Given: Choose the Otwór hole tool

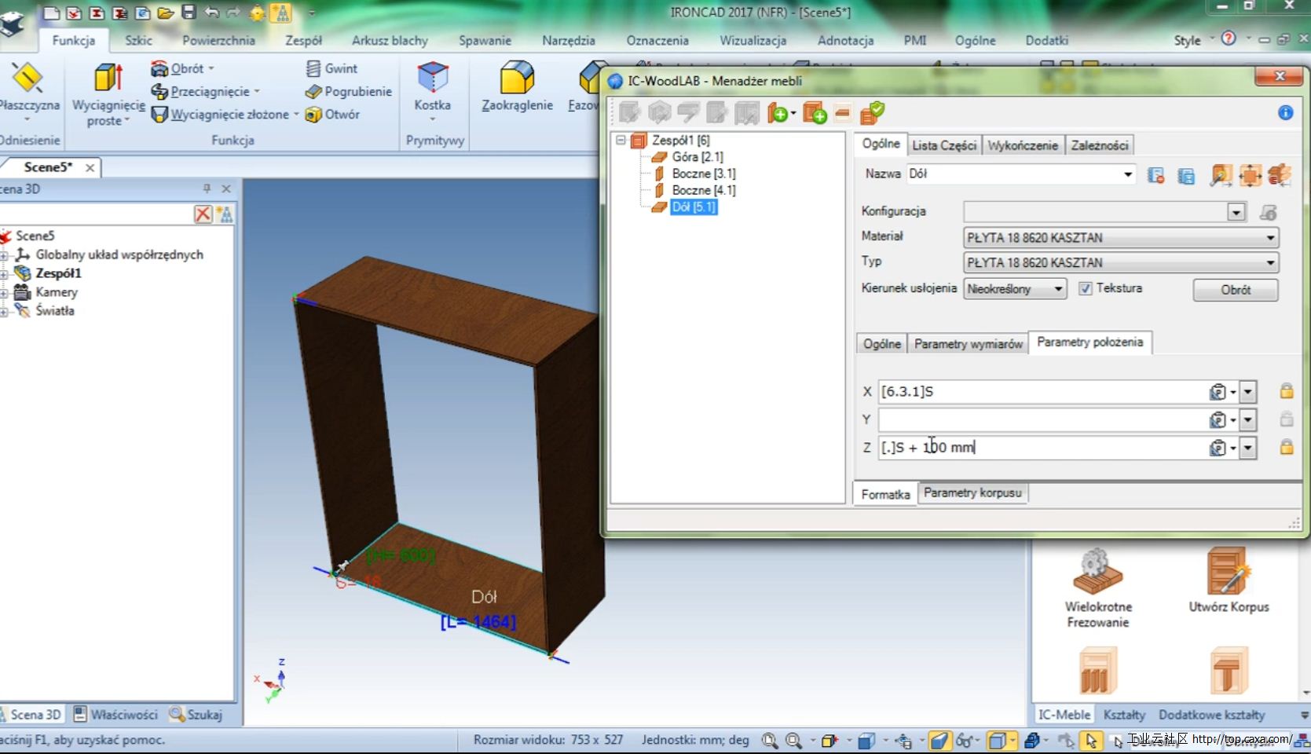Looking at the screenshot, I should click(x=331, y=114).
